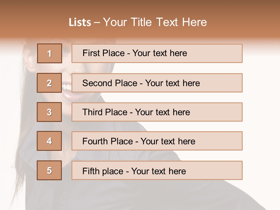Click the number 1 box

coord(50,53)
